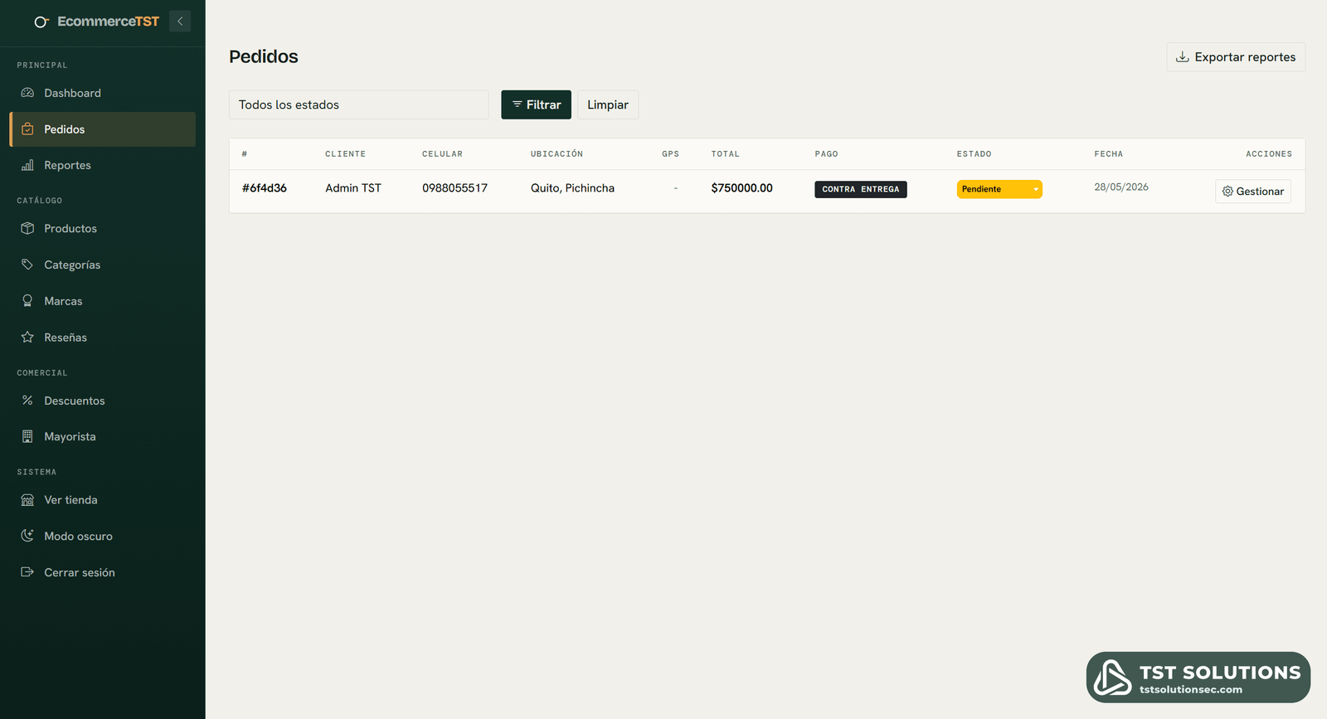1327x719 pixels.
Task: Open Ver tienda link
Action: (x=103, y=500)
